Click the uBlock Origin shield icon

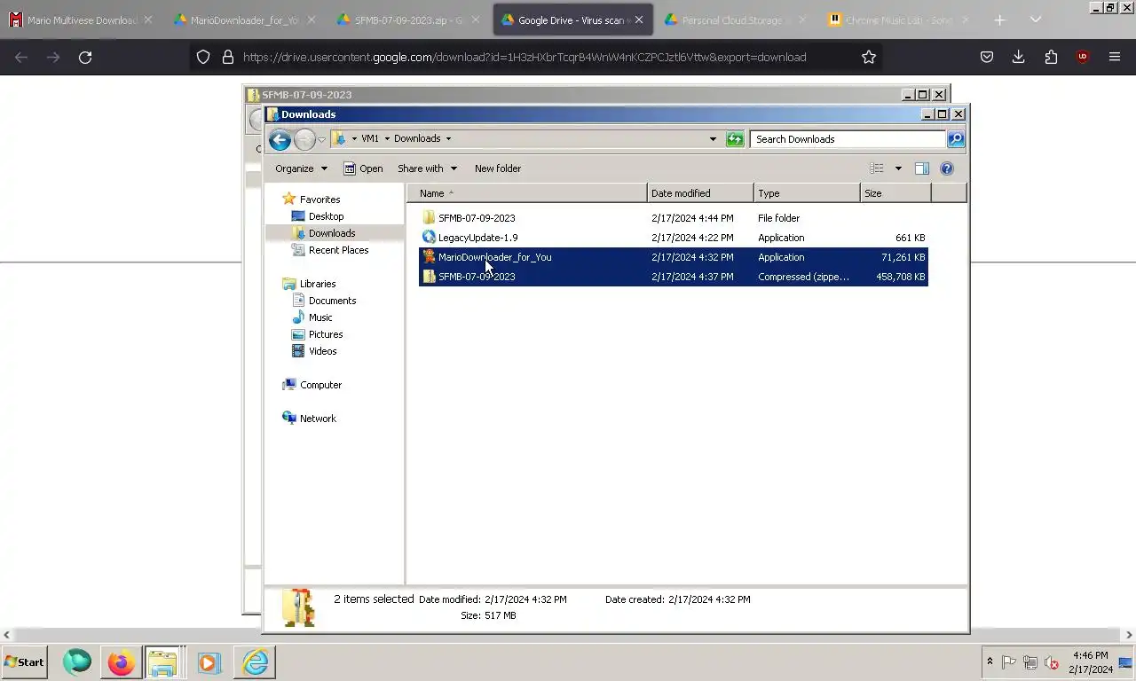1082,57
